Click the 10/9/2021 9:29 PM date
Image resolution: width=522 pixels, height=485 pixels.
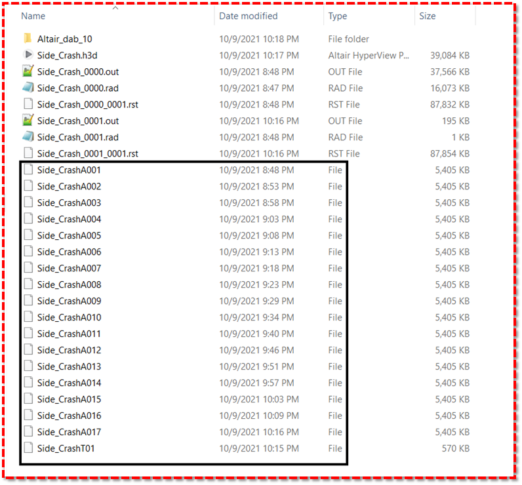coord(256,301)
